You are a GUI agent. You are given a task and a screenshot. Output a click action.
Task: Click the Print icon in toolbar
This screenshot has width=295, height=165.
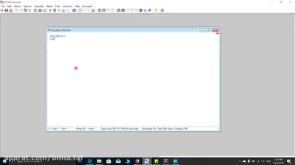[x=11, y=10]
